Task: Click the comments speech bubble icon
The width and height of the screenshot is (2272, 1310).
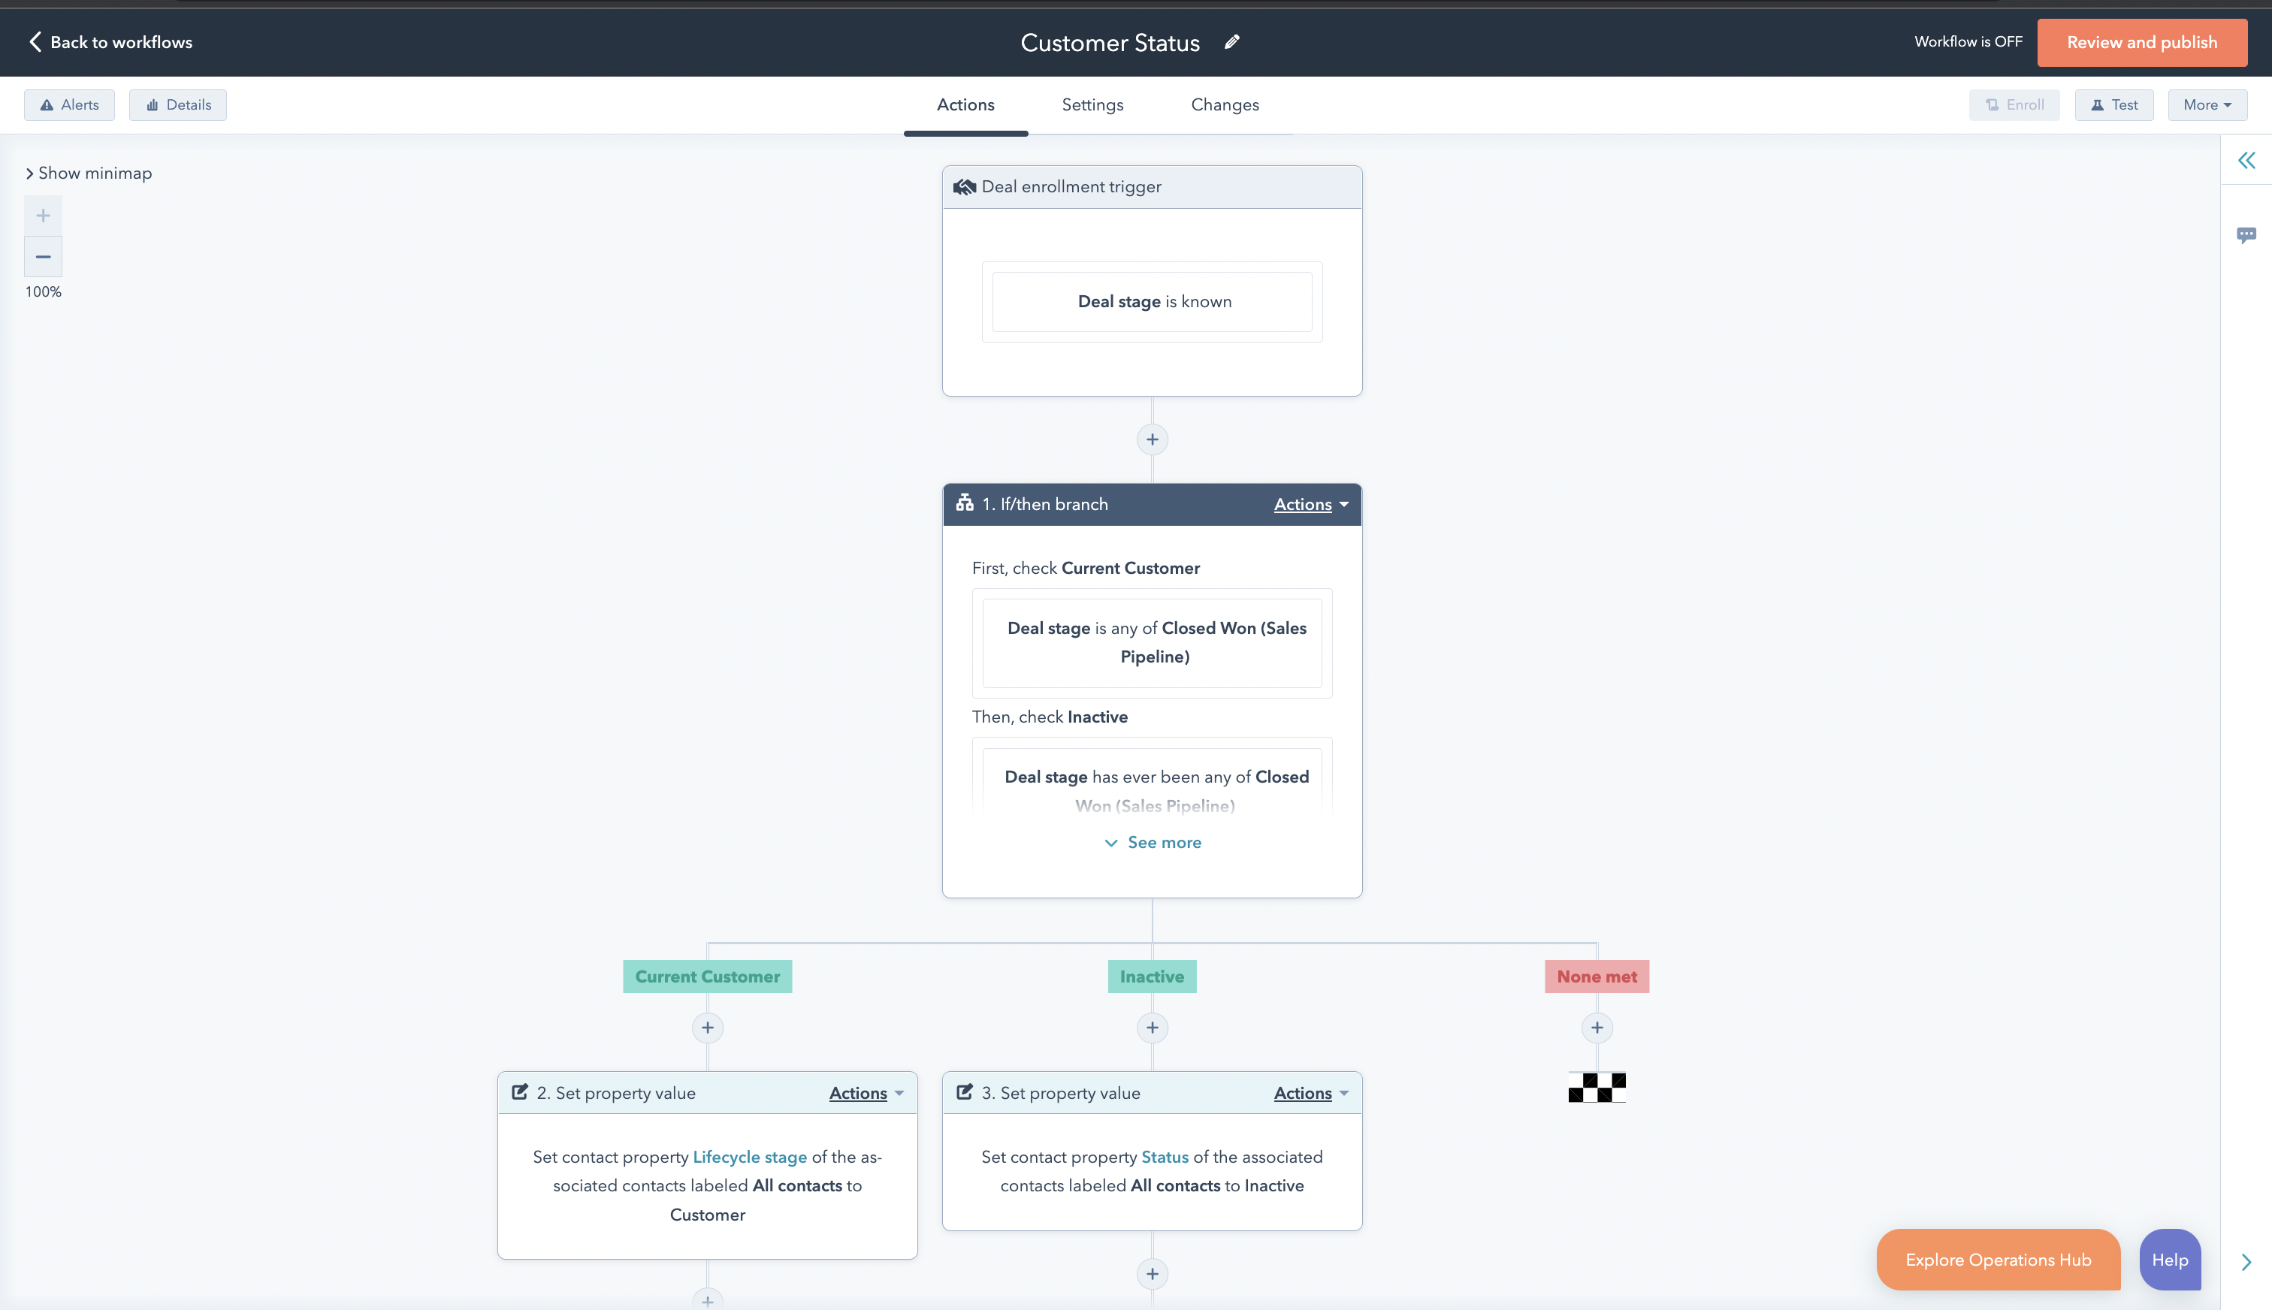Action: pyautogui.click(x=2246, y=235)
